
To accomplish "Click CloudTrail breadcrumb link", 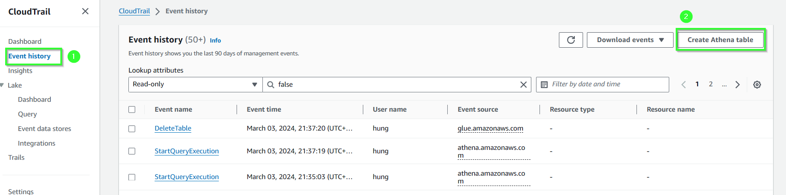I will click(x=134, y=11).
